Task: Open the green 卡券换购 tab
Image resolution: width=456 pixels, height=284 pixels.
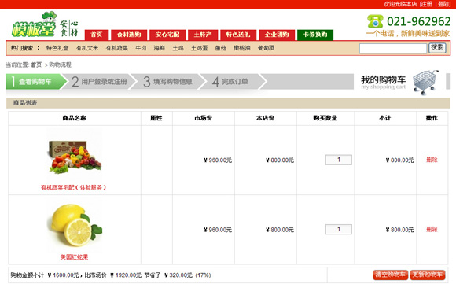Action: pyautogui.click(x=315, y=35)
